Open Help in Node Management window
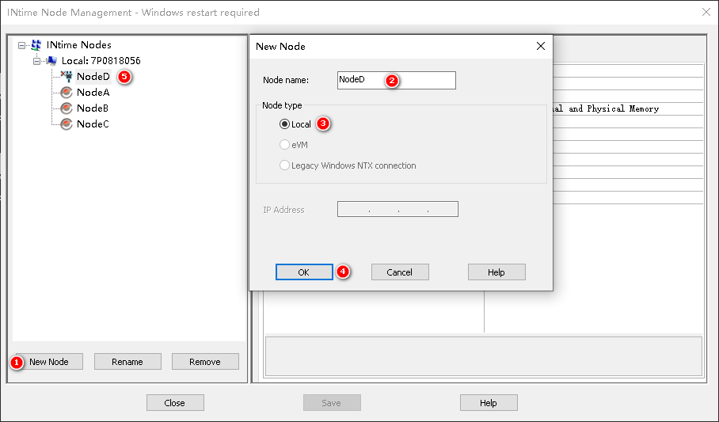This screenshot has width=719, height=422. pos(489,403)
